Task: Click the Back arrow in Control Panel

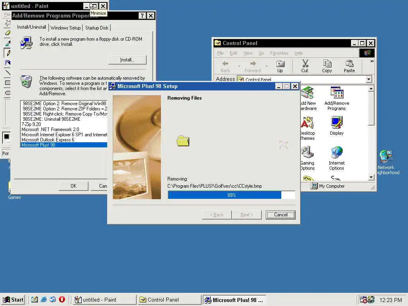Action: point(226,66)
